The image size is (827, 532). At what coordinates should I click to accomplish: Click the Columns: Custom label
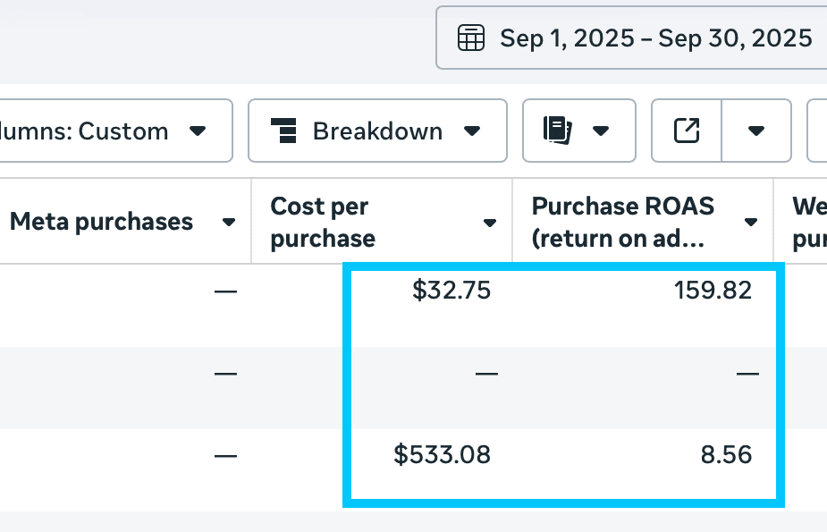pos(85,131)
